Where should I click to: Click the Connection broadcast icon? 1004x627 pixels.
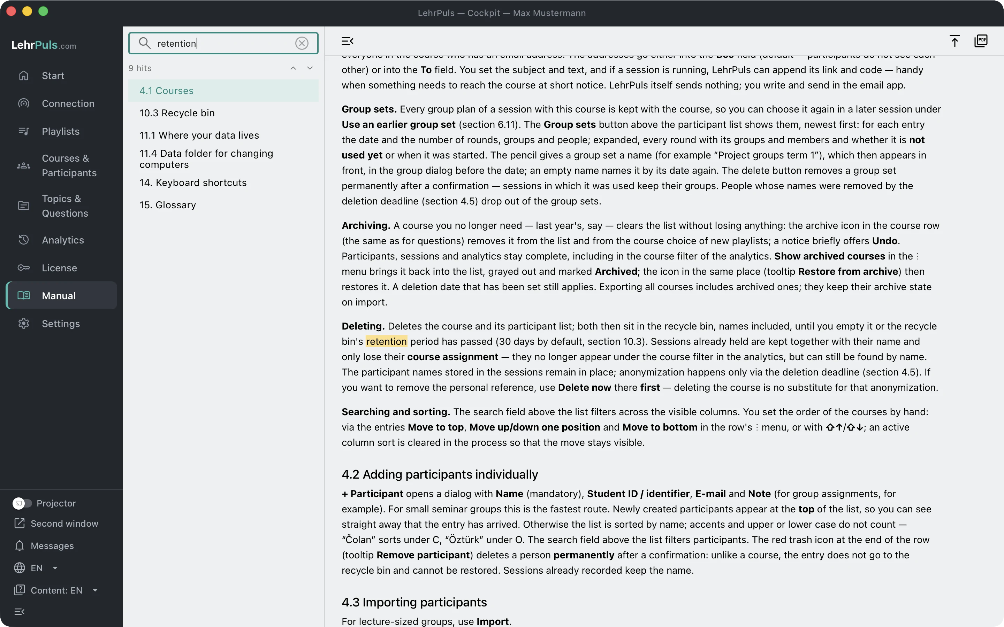24,103
